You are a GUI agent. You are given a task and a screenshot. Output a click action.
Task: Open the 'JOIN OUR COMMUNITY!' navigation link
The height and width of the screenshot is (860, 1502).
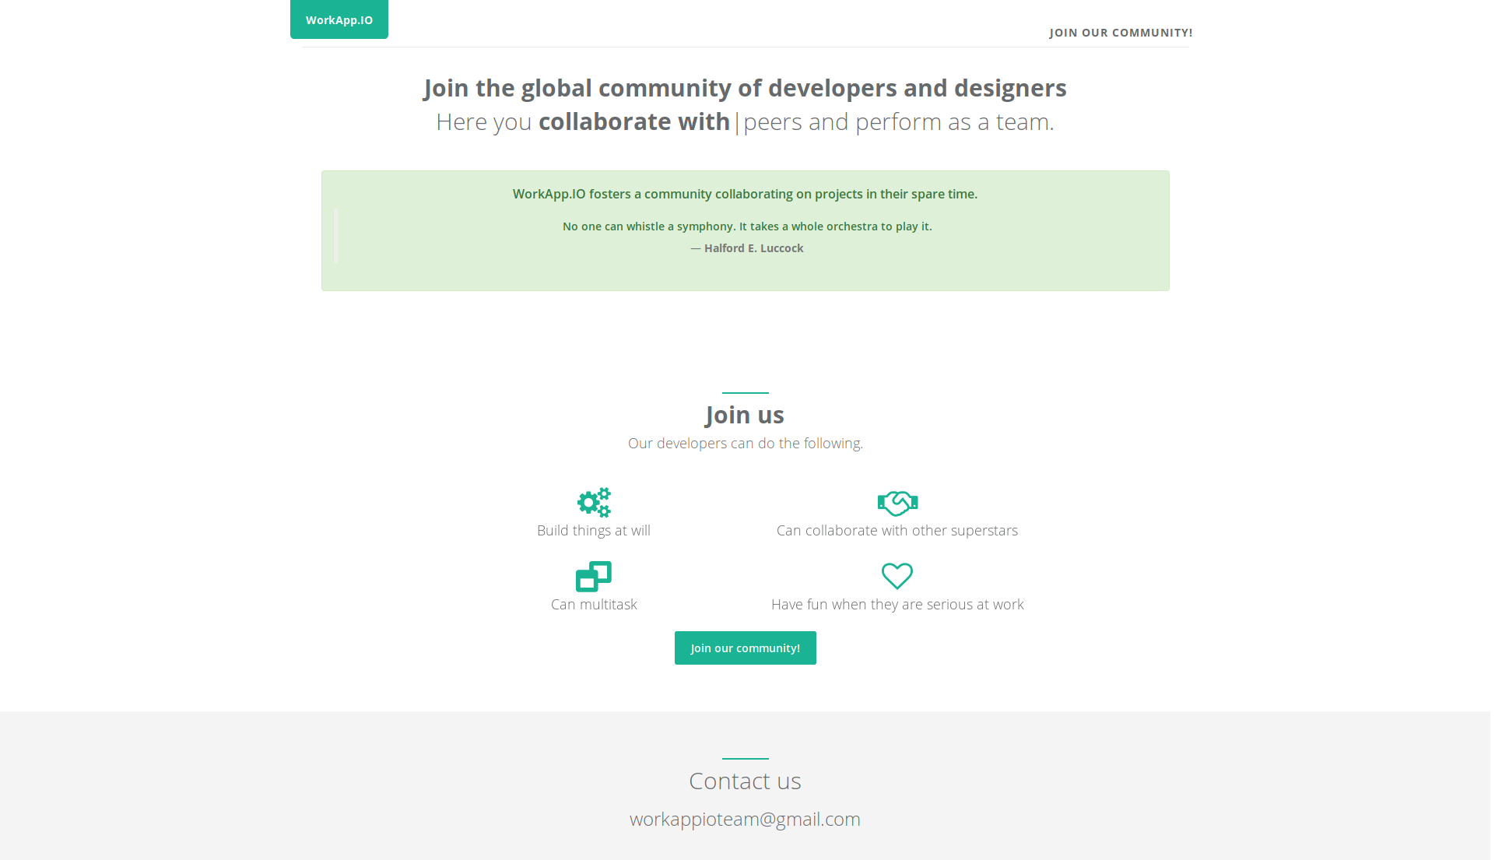(1121, 33)
